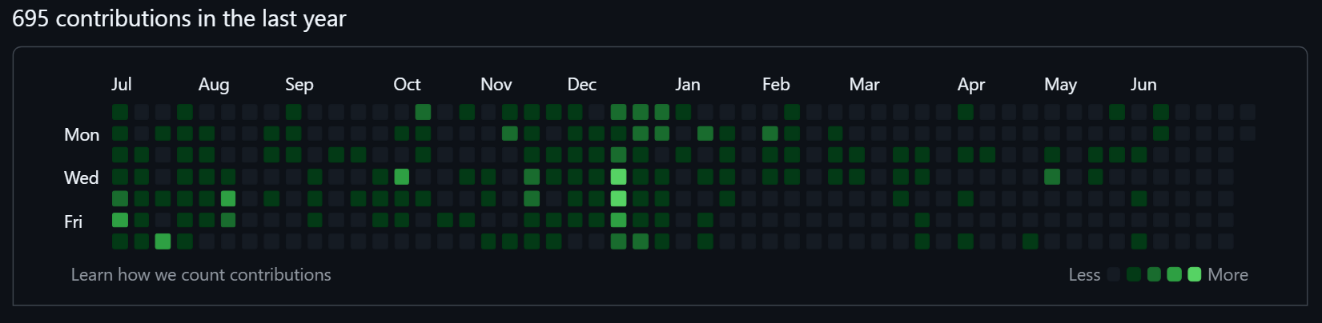Click the 'Dec' month label

point(582,85)
